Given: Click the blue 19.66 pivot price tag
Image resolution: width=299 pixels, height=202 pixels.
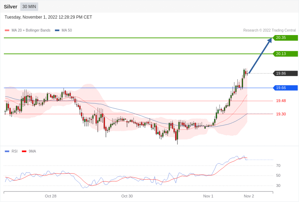Looking at the screenshot, I should 286,88.
